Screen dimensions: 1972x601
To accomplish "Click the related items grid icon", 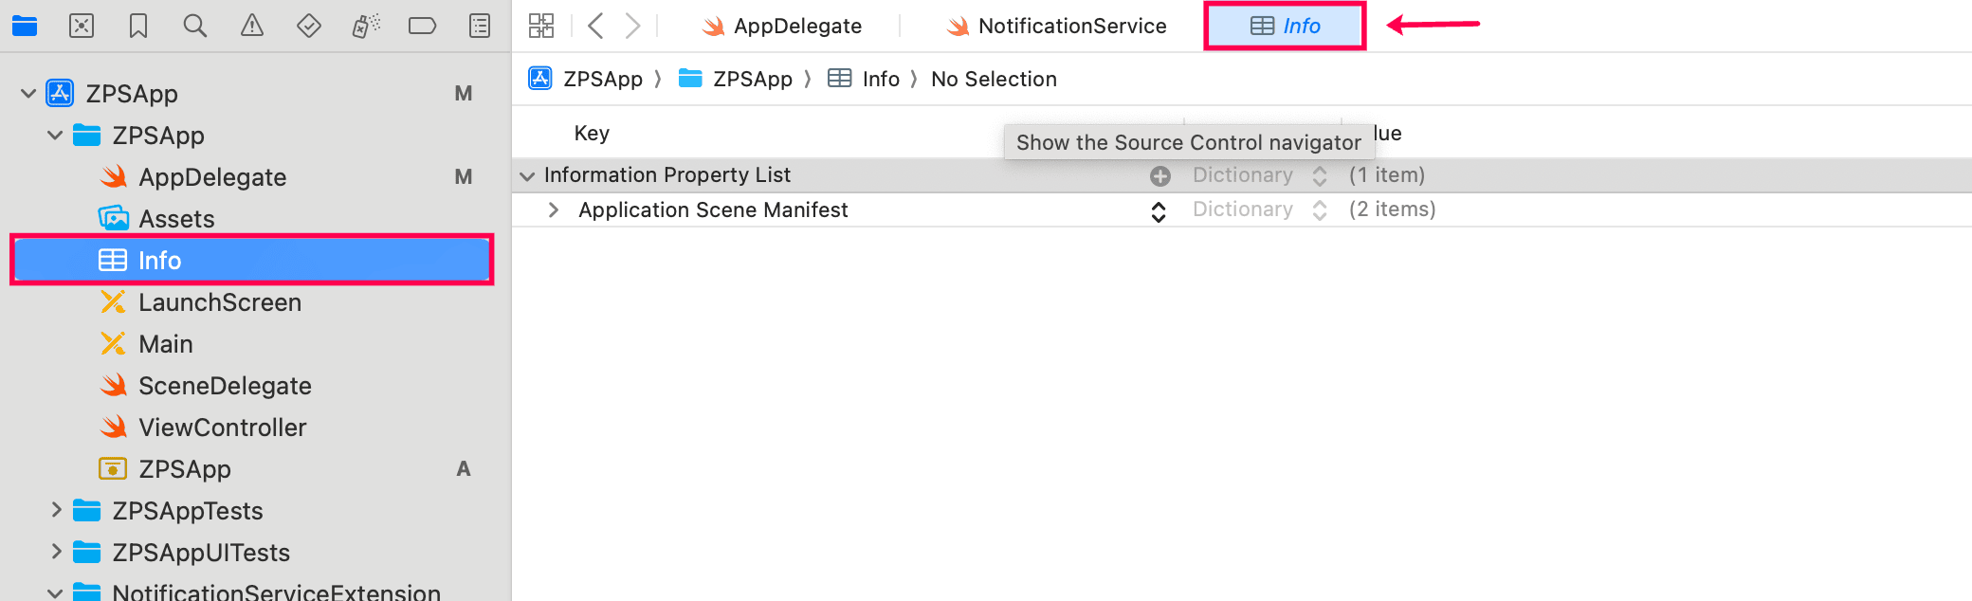I will (541, 26).
